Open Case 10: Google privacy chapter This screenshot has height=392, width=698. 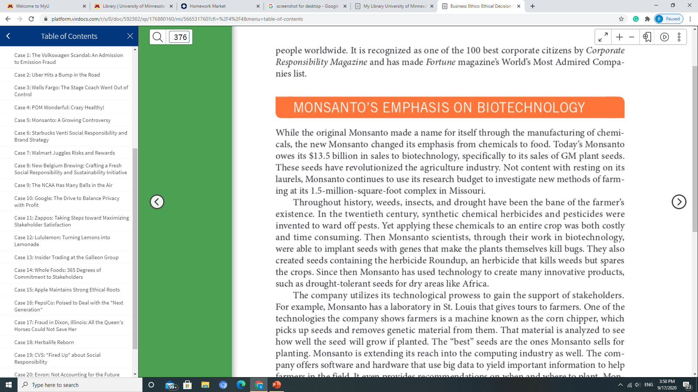click(67, 201)
